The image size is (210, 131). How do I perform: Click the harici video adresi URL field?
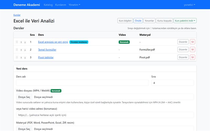click(105, 115)
